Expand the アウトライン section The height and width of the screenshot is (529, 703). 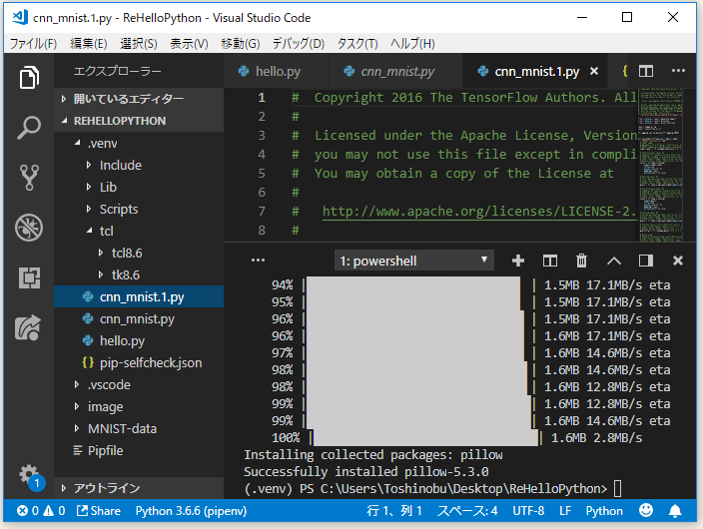pyautogui.click(x=139, y=488)
